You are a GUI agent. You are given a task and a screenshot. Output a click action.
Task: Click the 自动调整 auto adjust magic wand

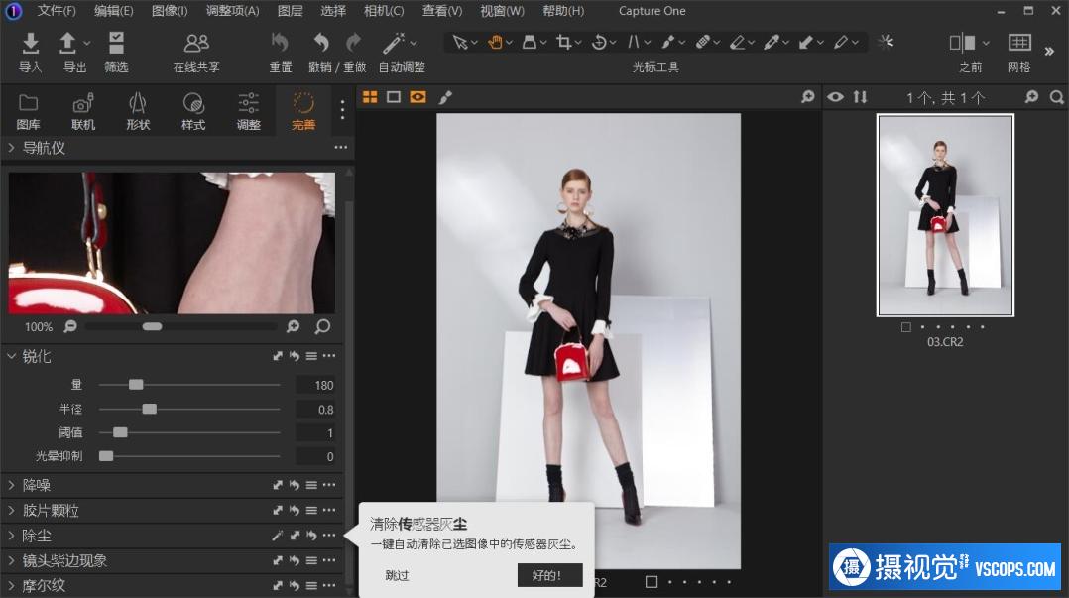(395, 44)
